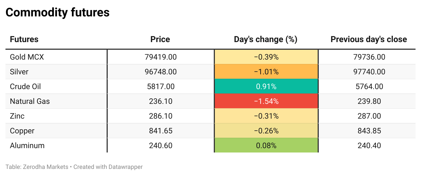Screen dimensions: 421x176
Task: Select the teal Crude Oil 0.91% cell
Action: [266, 87]
